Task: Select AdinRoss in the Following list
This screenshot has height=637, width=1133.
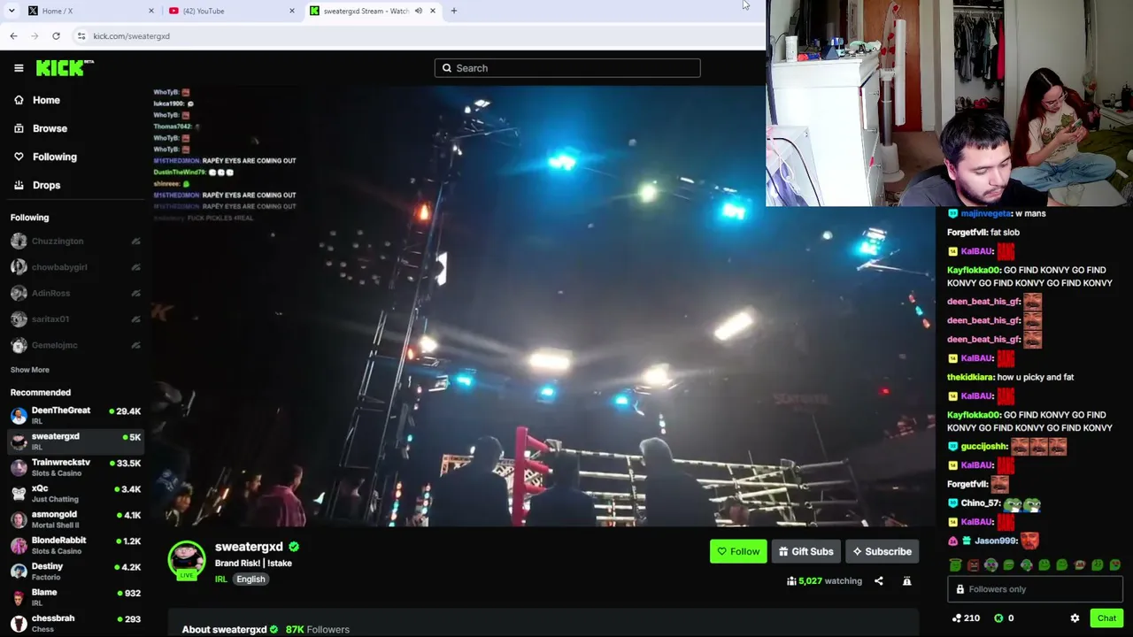Action: 75,293
